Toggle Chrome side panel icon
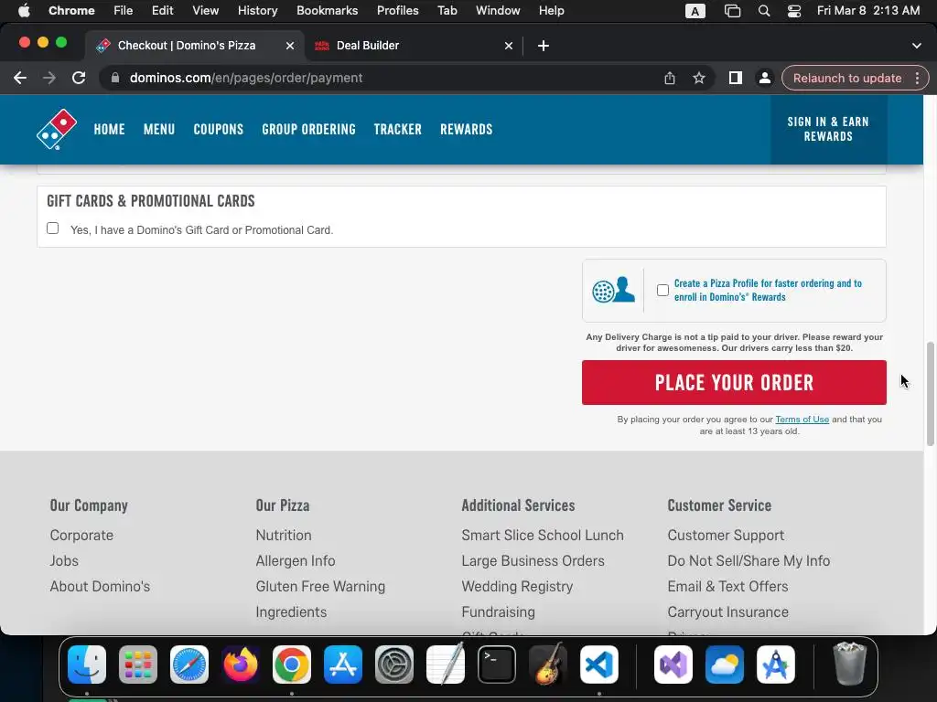Viewport: 937px width, 702px height. pos(735,79)
